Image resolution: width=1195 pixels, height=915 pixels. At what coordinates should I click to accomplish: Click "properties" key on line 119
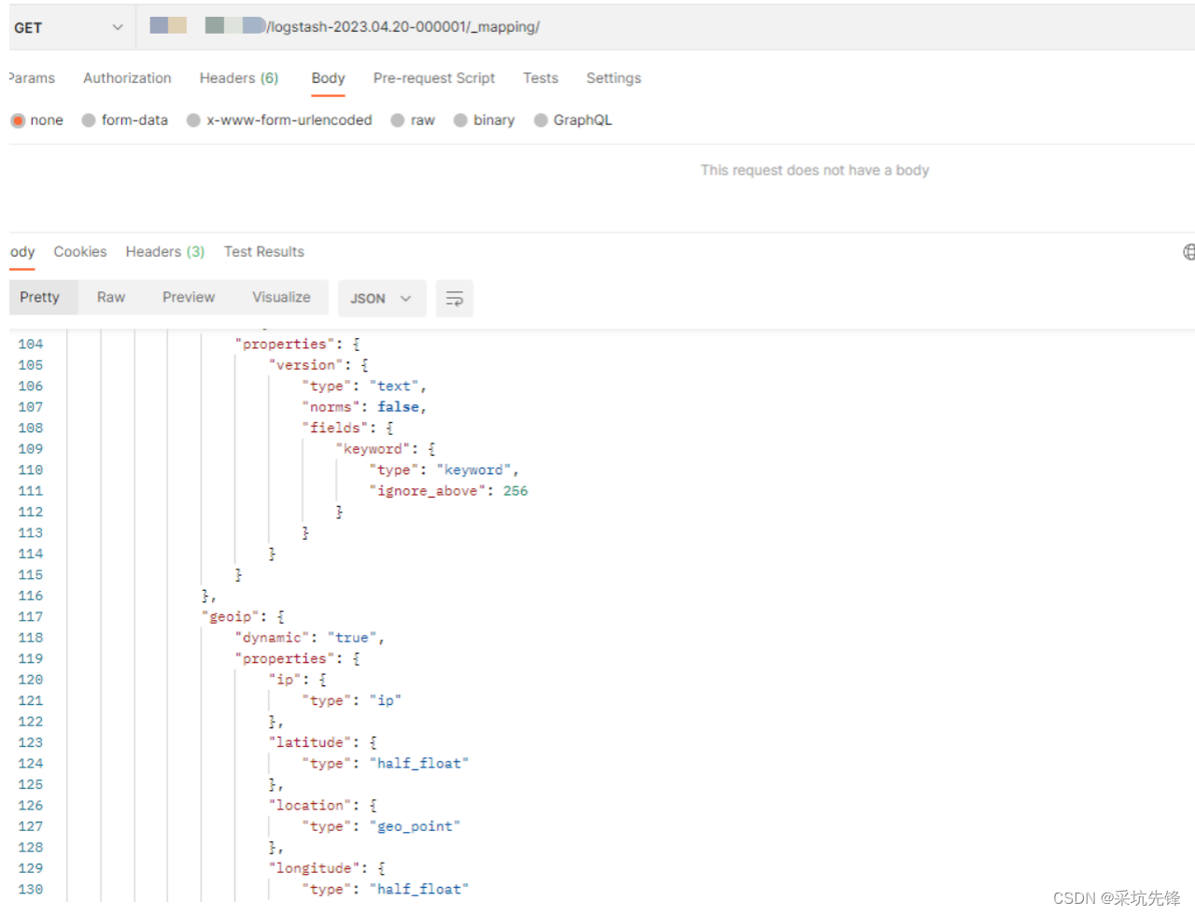click(285, 659)
